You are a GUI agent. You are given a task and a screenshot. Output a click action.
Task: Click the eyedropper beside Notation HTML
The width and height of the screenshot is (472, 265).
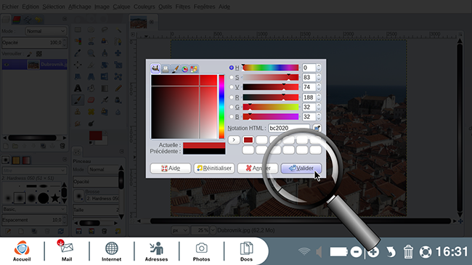click(317, 128)
